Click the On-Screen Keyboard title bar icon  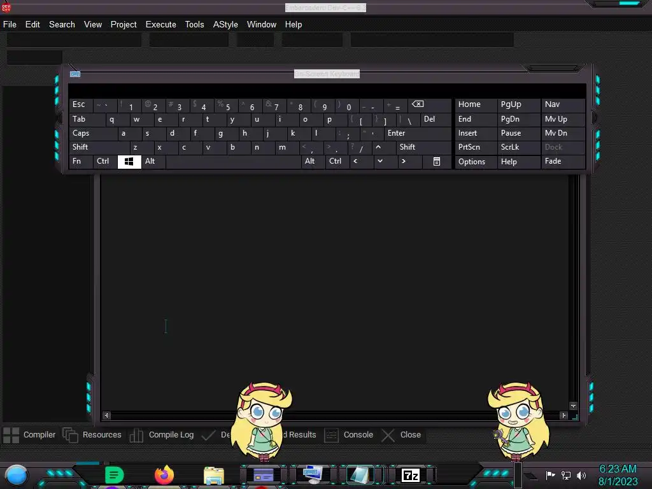coord(75,74)
